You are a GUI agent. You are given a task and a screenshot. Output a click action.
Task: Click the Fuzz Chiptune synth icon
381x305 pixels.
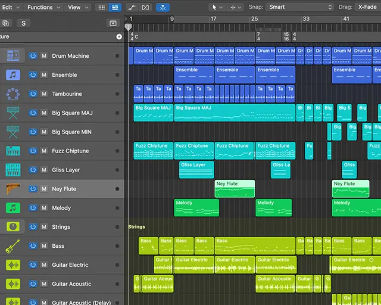tap(13, 151)
